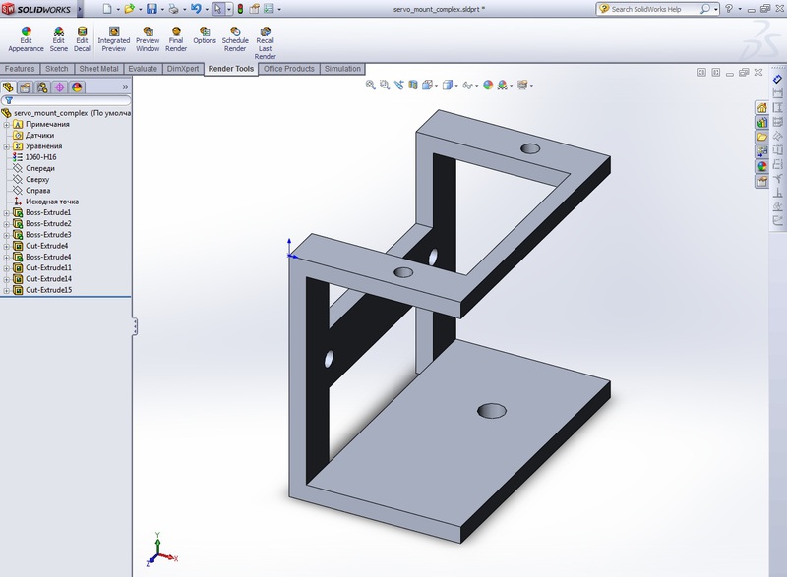787x577 pixels.
Task: Switch to the Office Products tab
Action: coord(288,69)
